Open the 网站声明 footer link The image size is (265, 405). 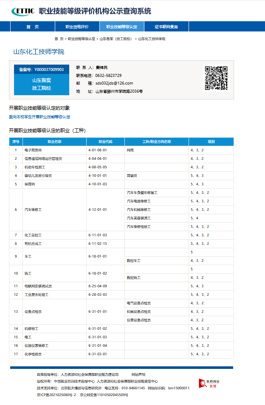coord(138,374)
